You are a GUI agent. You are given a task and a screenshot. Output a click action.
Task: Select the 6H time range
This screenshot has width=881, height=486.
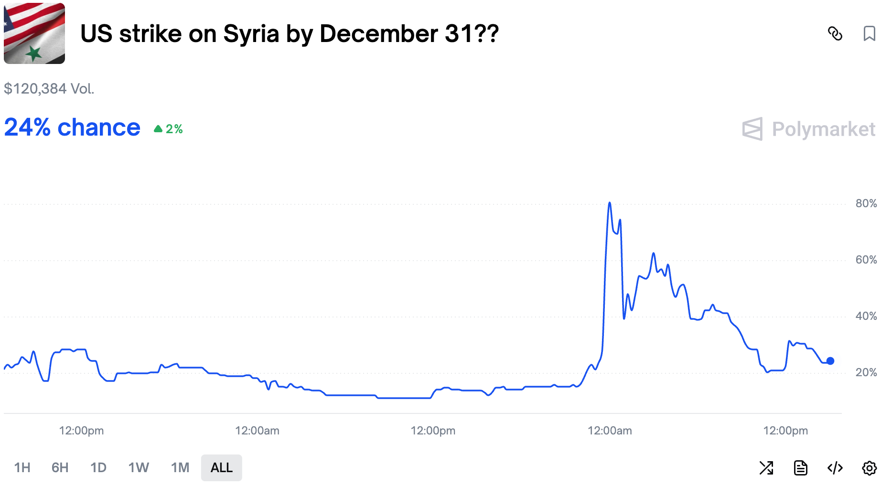pyautogui.click(x=60, y=468)
